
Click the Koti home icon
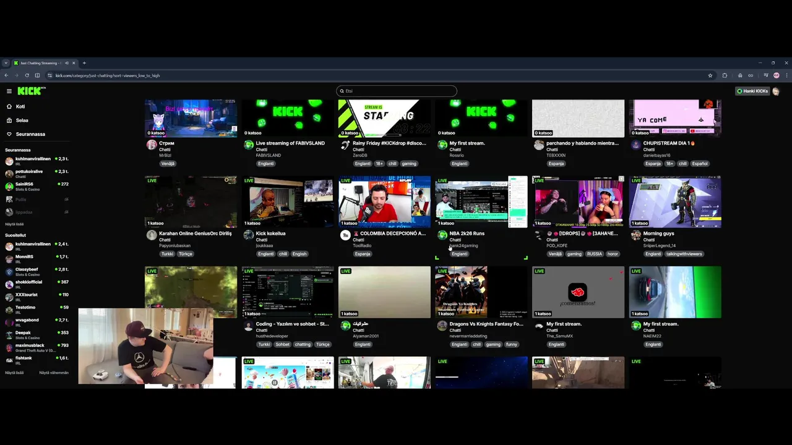(9, 106)
